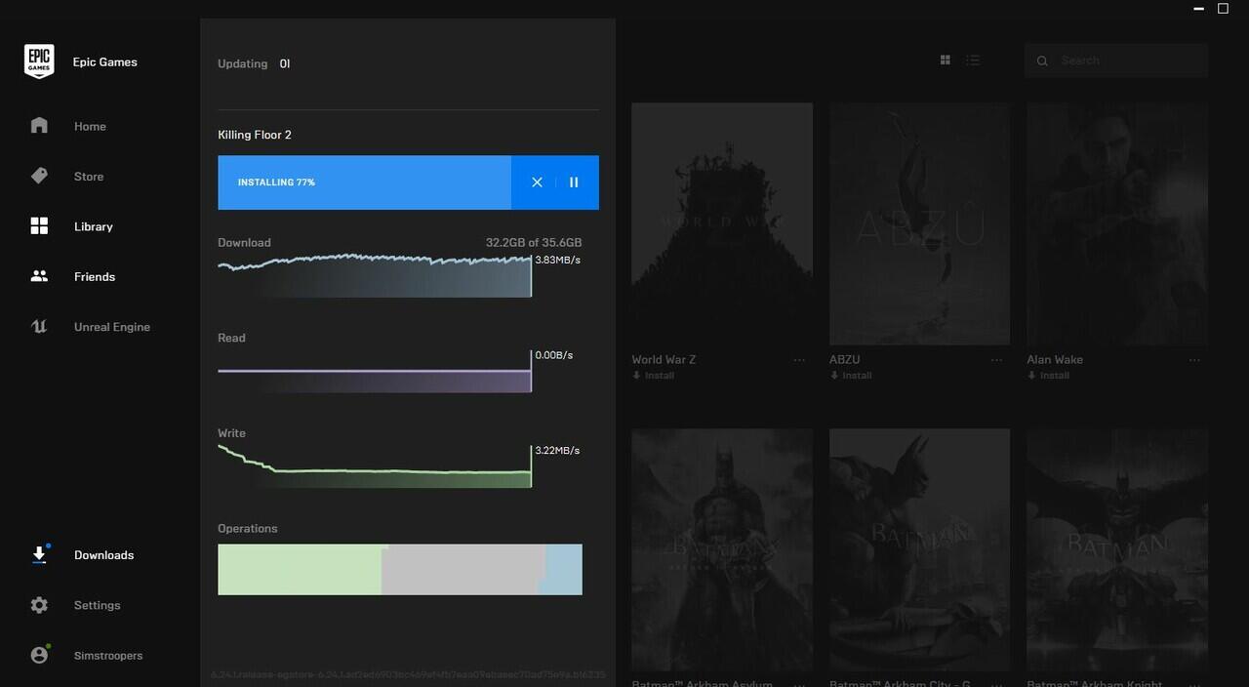Open the Downloads arrow icon

click(39, 554)
